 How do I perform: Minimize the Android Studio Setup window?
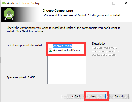point(102,3)
